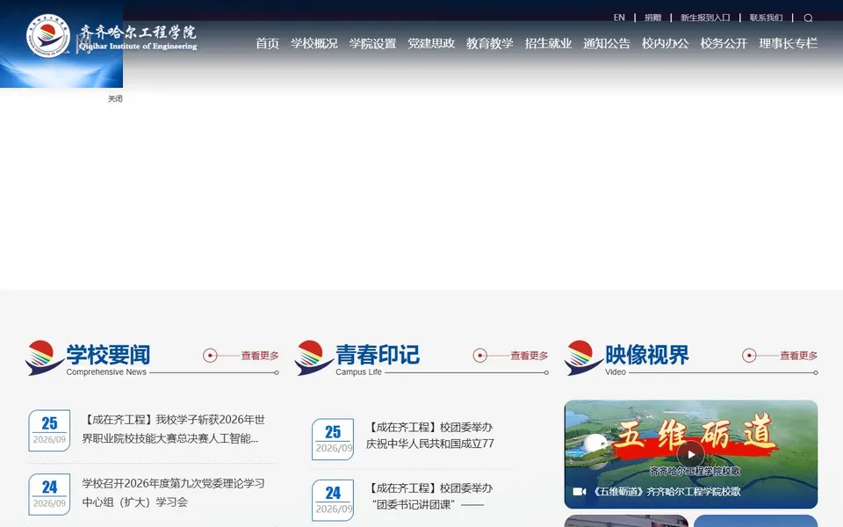Open the 教育教学 navigation menu
The width and height of the screenshot is (843, 527).
click(x=490, y=44)
